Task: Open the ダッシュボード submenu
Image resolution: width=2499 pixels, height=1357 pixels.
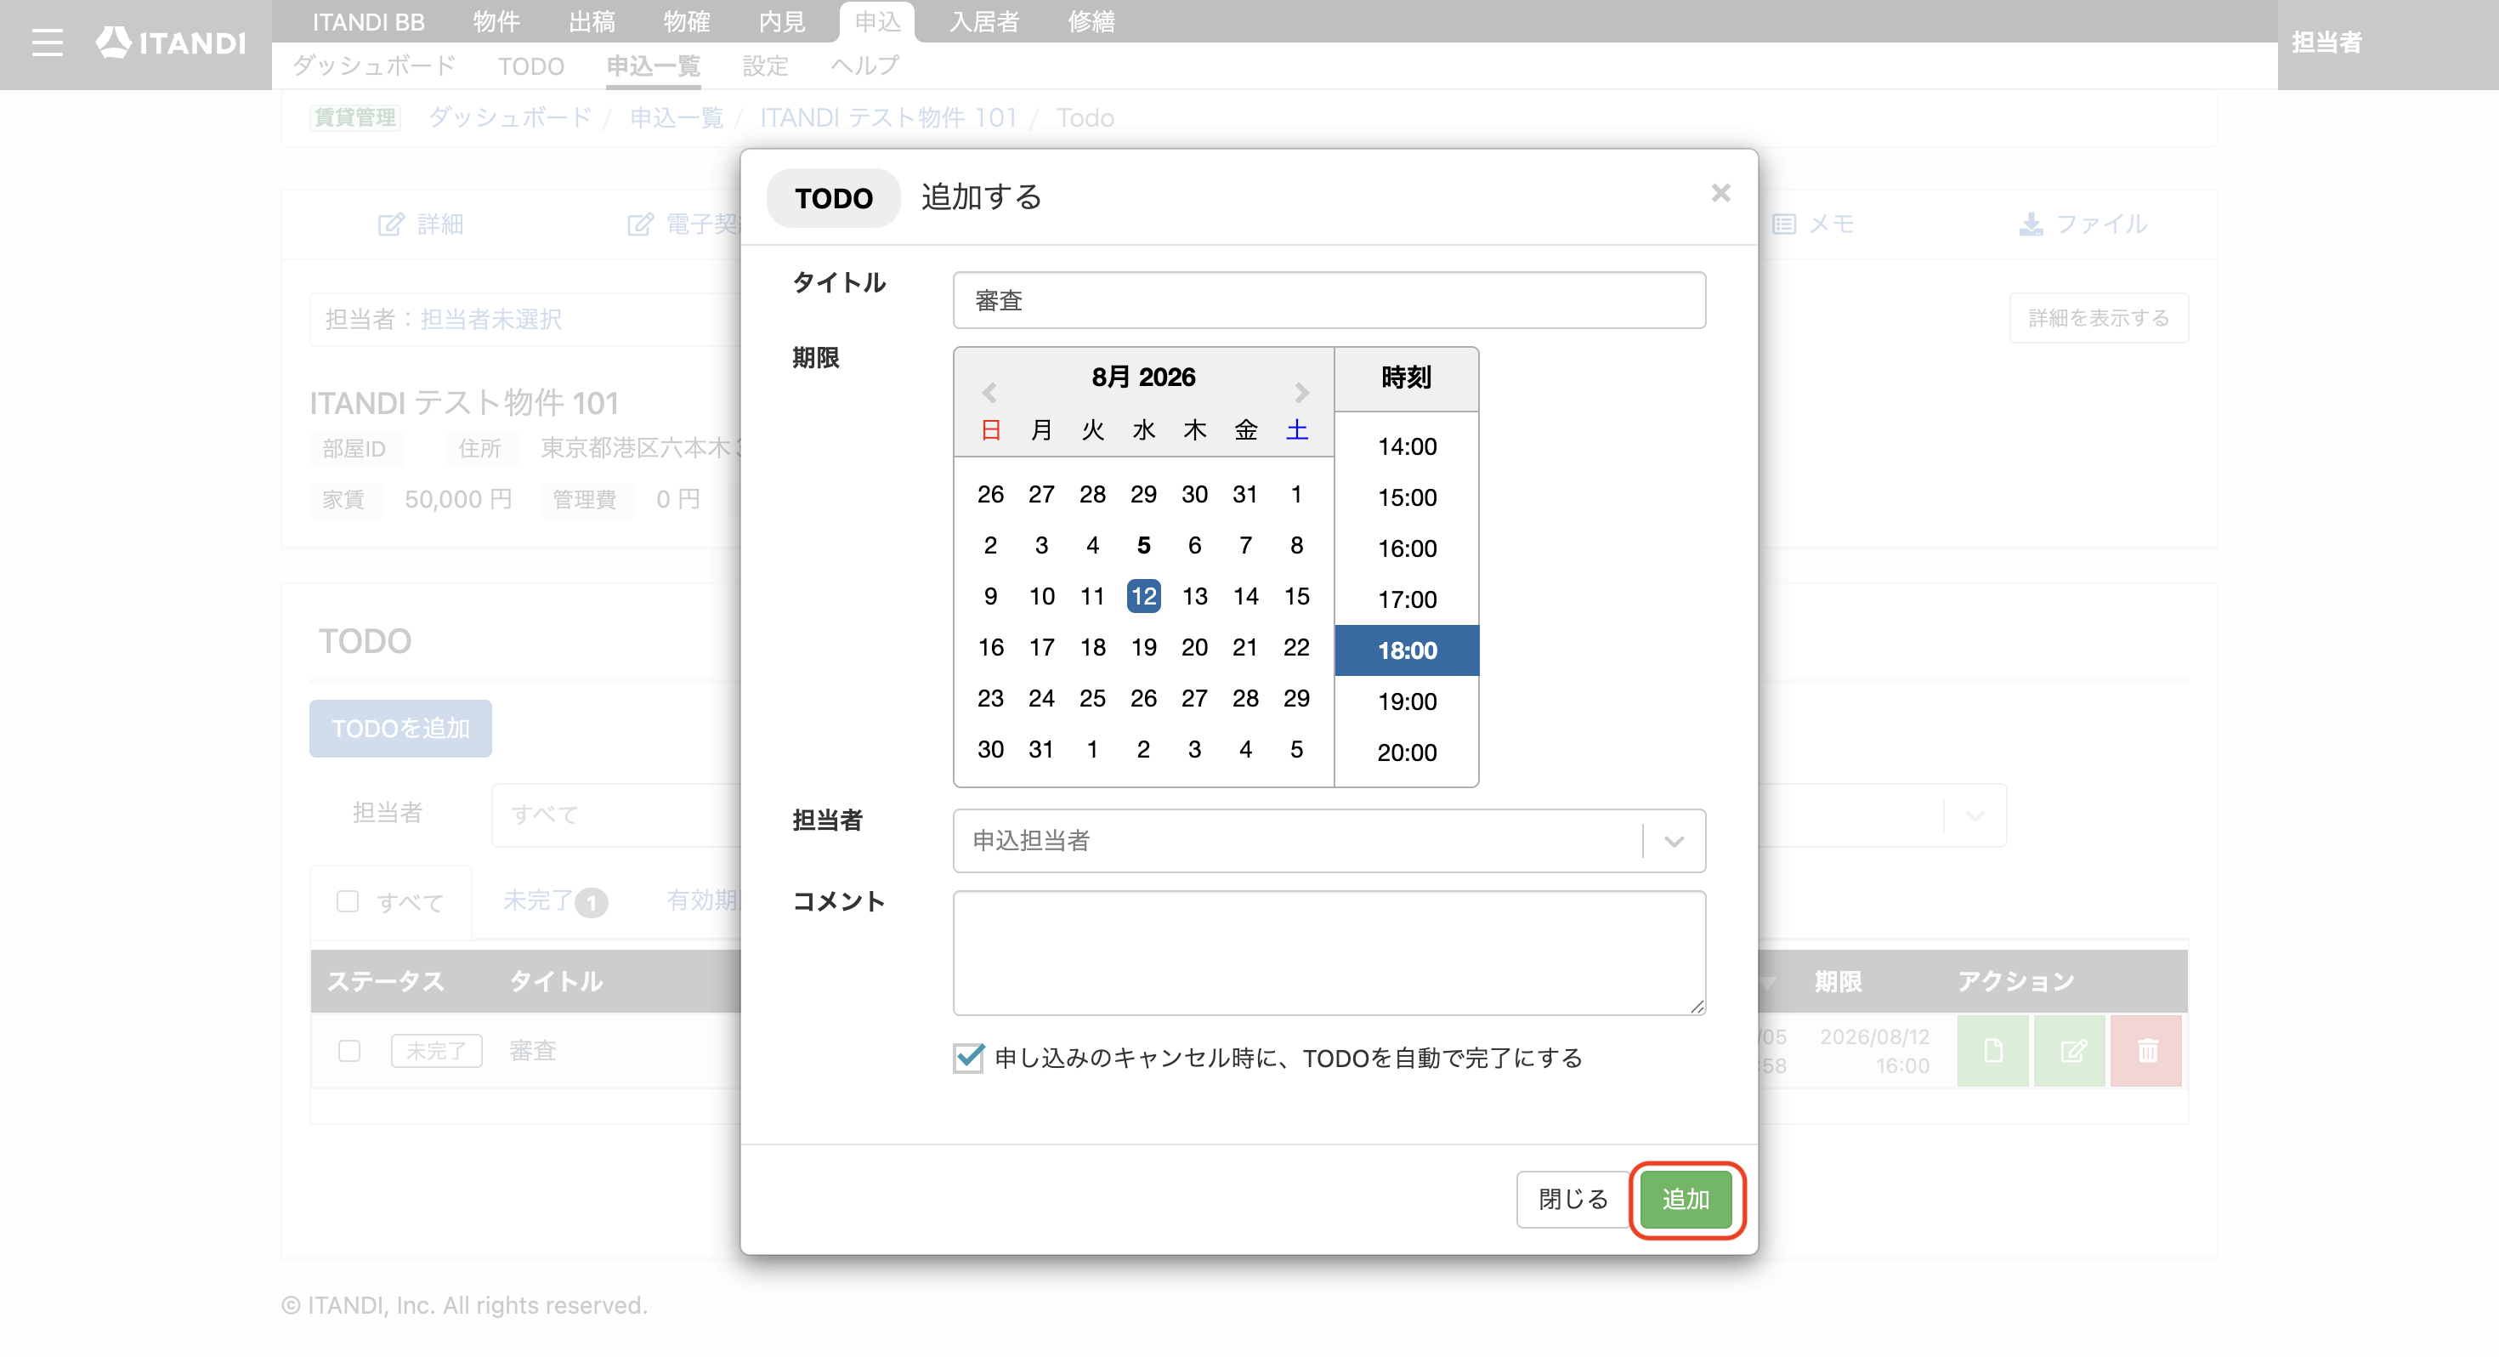Action: tap(373, 66)
